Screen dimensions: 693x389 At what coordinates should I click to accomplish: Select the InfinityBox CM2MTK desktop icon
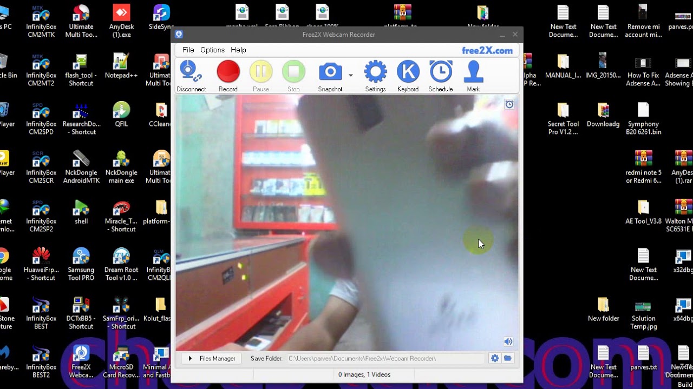pyautogui.click(x=41, y=22)
